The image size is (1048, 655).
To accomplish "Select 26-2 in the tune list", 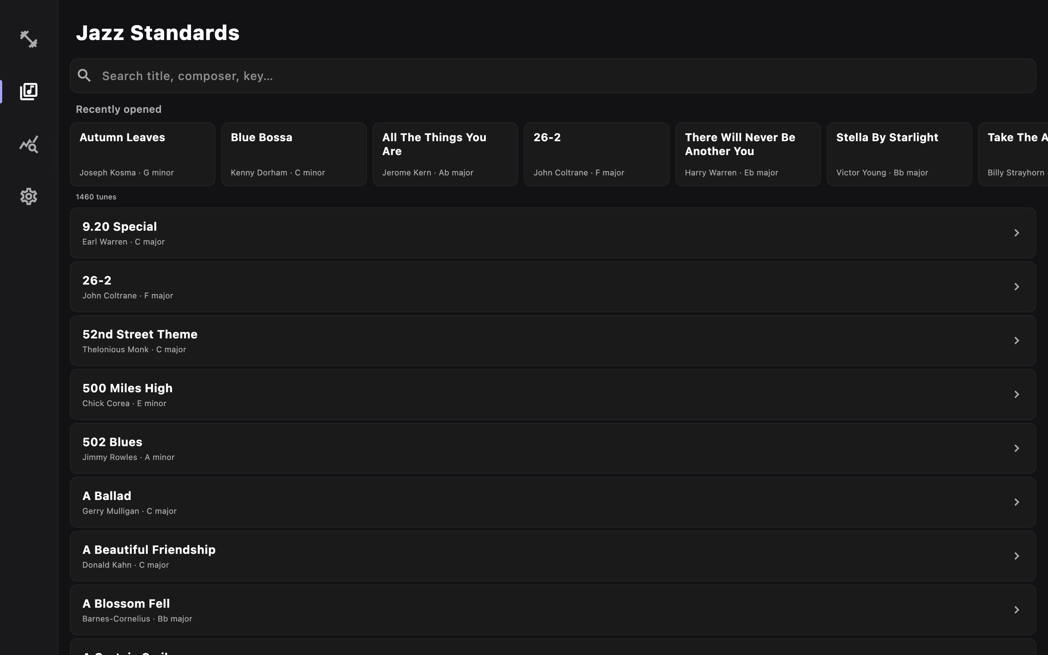I will coord(553,287).
